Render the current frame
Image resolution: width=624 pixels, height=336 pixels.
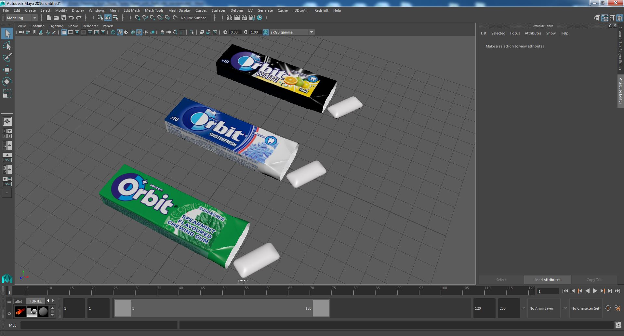coord(237,18)
